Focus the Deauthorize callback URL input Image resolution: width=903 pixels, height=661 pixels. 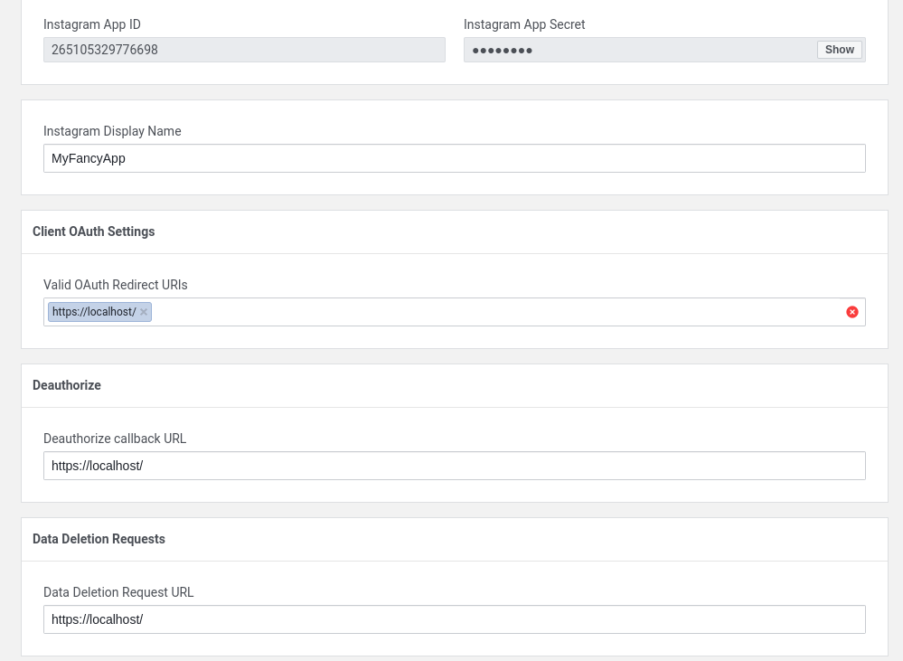(454, 466)
